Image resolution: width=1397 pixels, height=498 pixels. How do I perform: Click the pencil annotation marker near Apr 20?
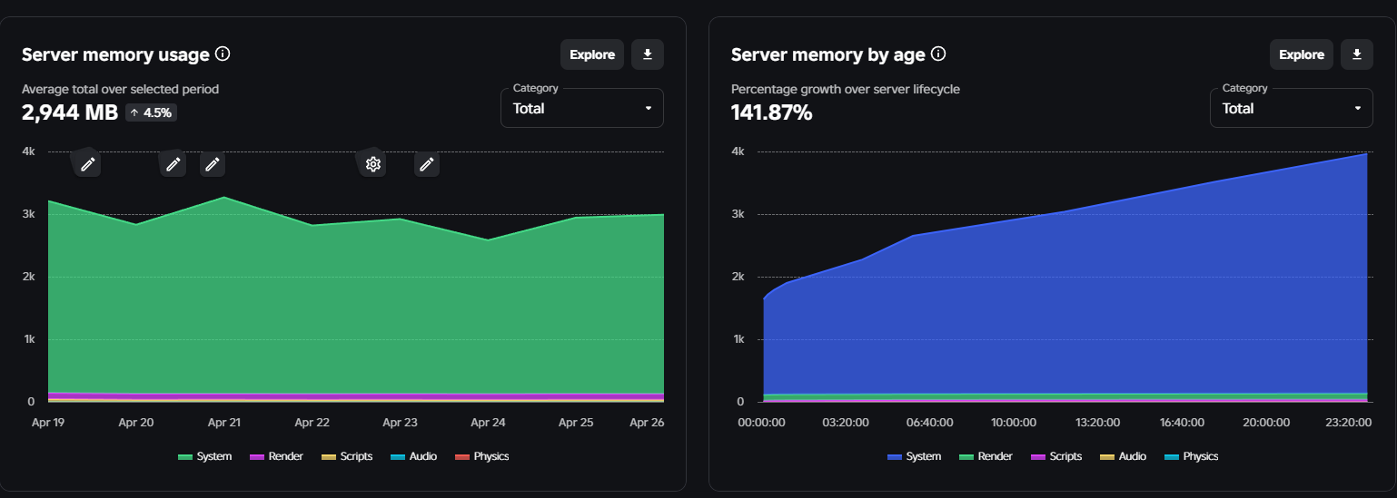coord(173,164)
